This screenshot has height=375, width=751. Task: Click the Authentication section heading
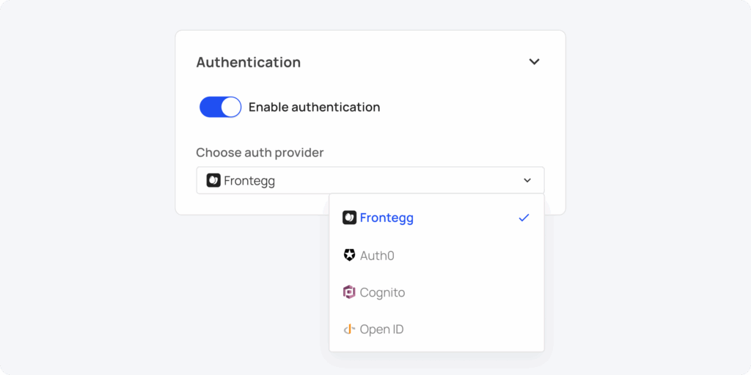coord(249,62)
